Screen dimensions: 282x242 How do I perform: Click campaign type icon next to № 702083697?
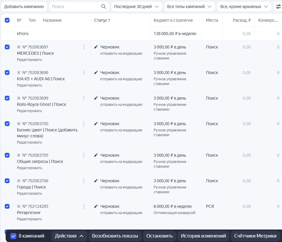(18, 47)
